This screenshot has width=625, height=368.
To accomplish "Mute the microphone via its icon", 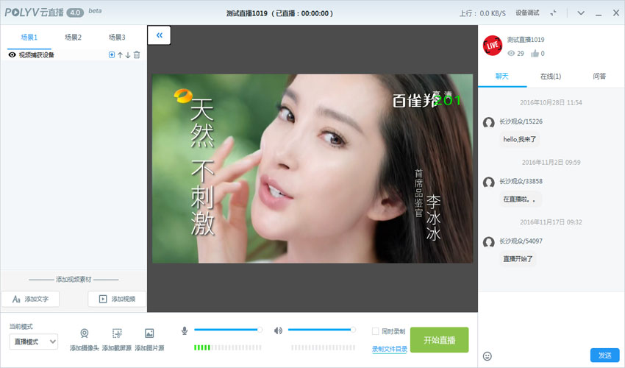I will (x=185, y=330).
